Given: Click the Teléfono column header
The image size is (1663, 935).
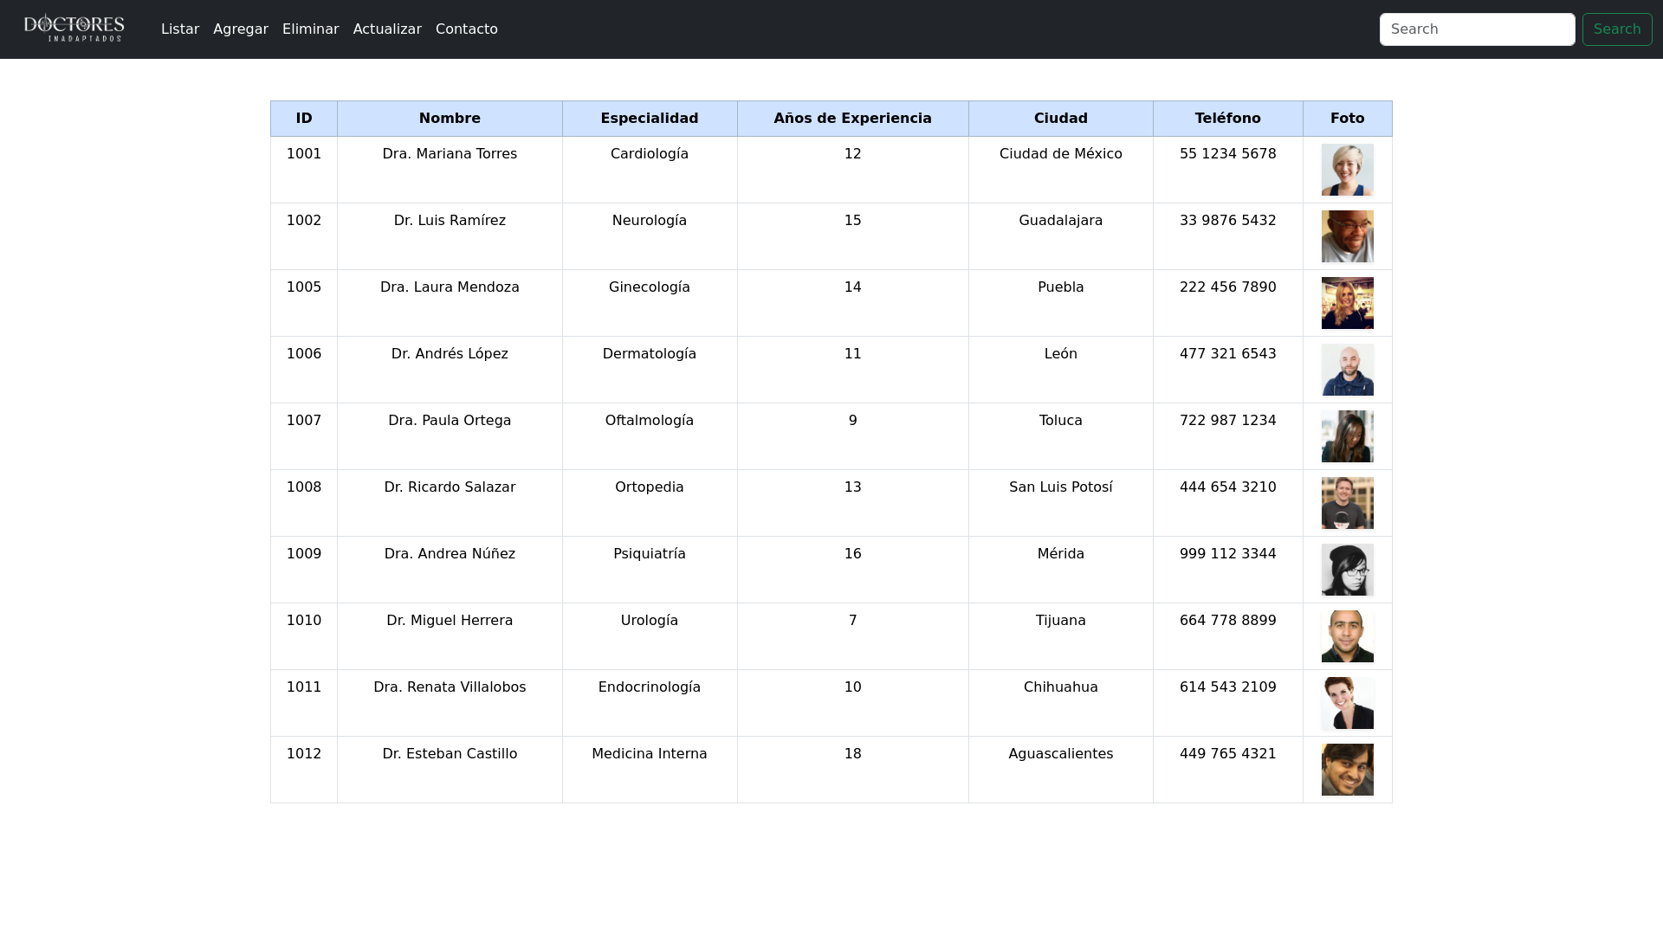Looking at the screenshot, I should (1228, 119).
